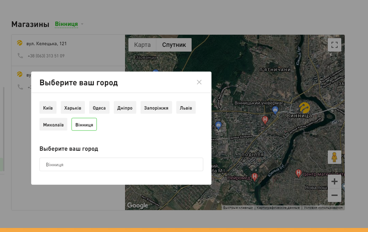368x232 pixels.
Task: Switch map to Спутник view
Action: pos(174,45)
